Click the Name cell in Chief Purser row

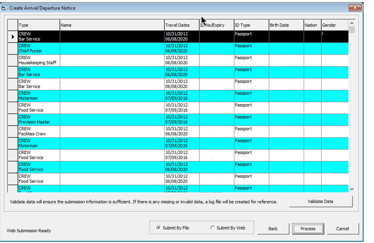[112, 48]
